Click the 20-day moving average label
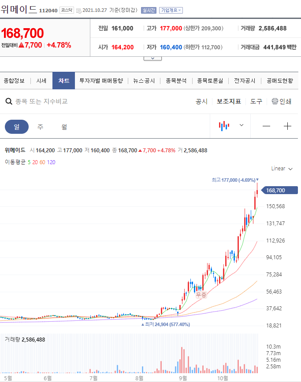 pos(35,162)
